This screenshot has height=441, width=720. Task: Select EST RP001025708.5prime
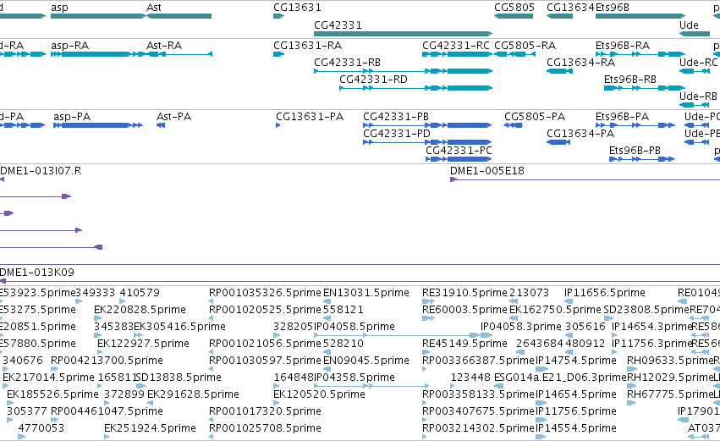pyautogui.click(x=212, y=437)
